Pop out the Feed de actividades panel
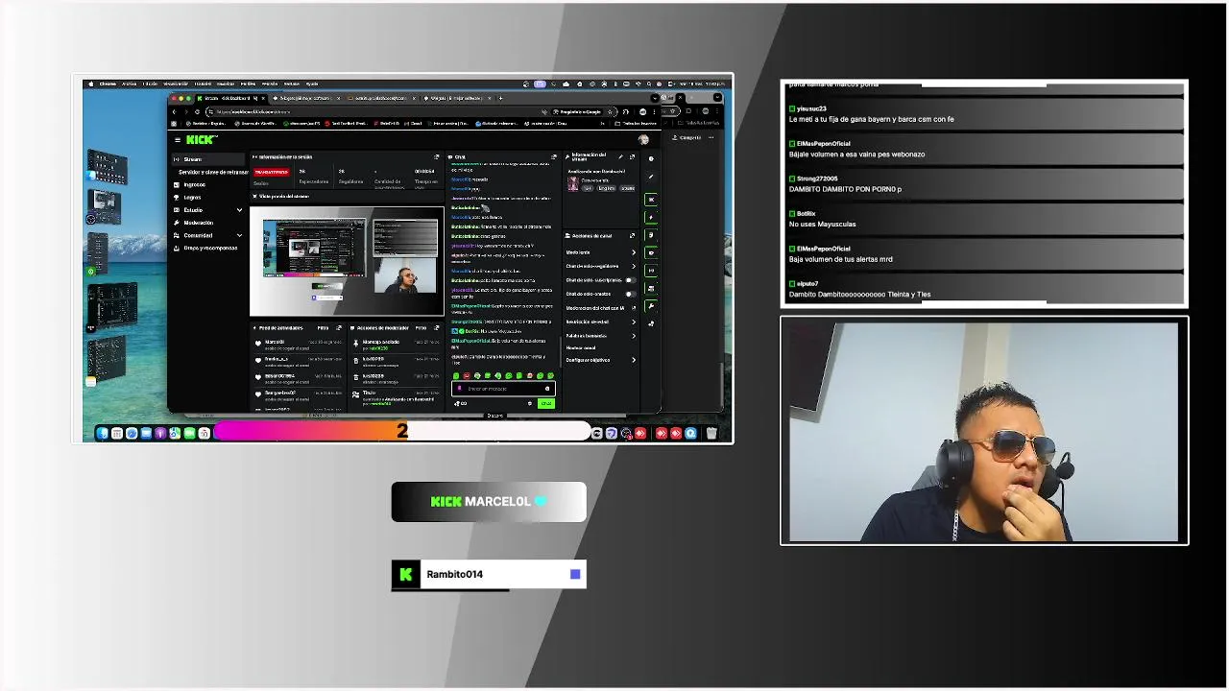Image resolution: width=1229 pixels, height=691 pixels. tap(339, 327)
